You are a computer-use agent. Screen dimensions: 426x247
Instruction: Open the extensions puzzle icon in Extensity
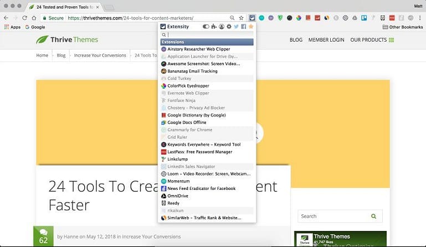point(214,27)
